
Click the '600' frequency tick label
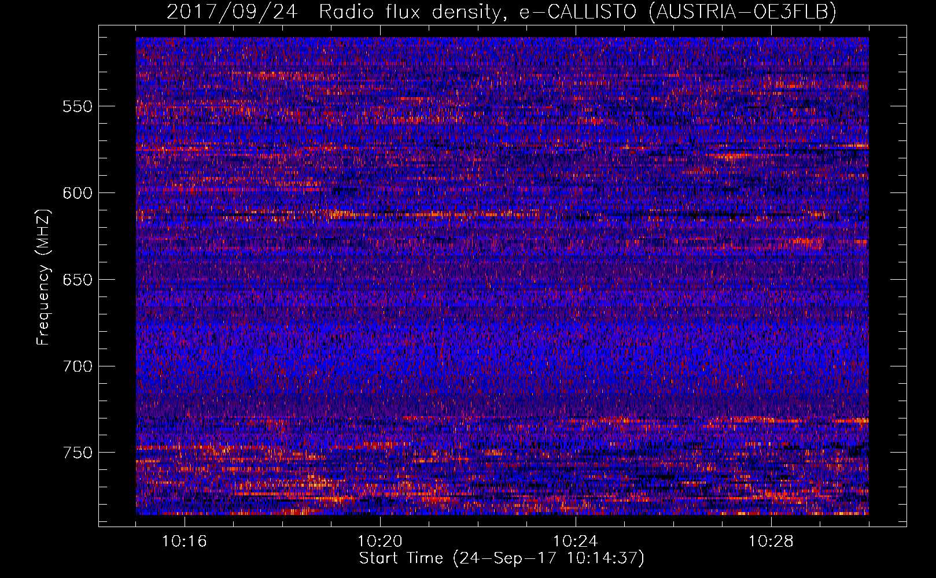(77, 193)
